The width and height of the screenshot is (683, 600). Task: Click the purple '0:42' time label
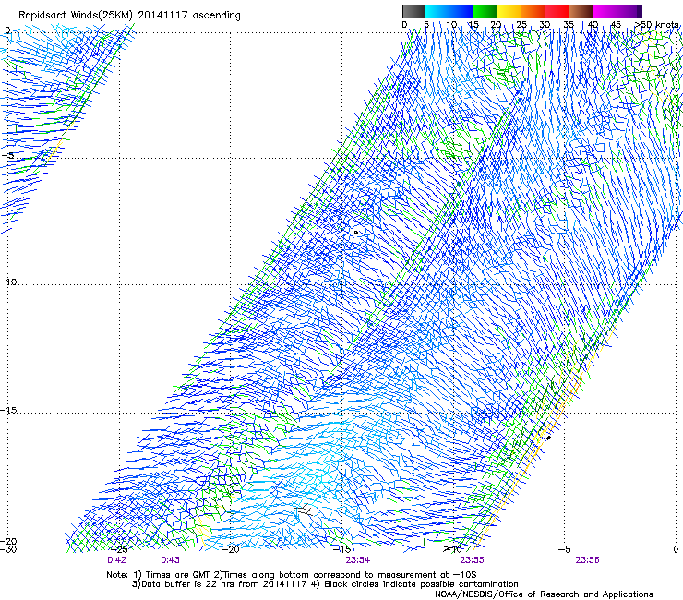(x=116, y=560)
